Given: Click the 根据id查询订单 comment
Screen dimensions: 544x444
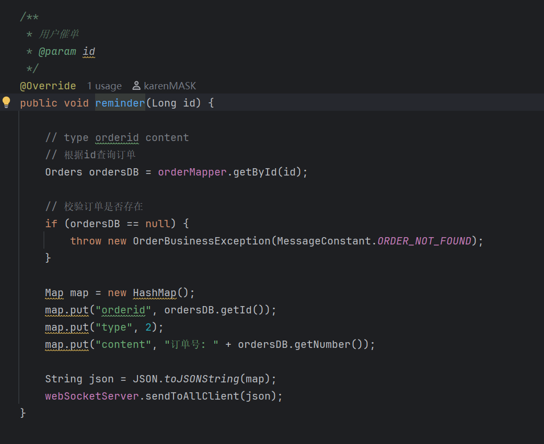Looking at the screenshot, I should tap(90, 155).
